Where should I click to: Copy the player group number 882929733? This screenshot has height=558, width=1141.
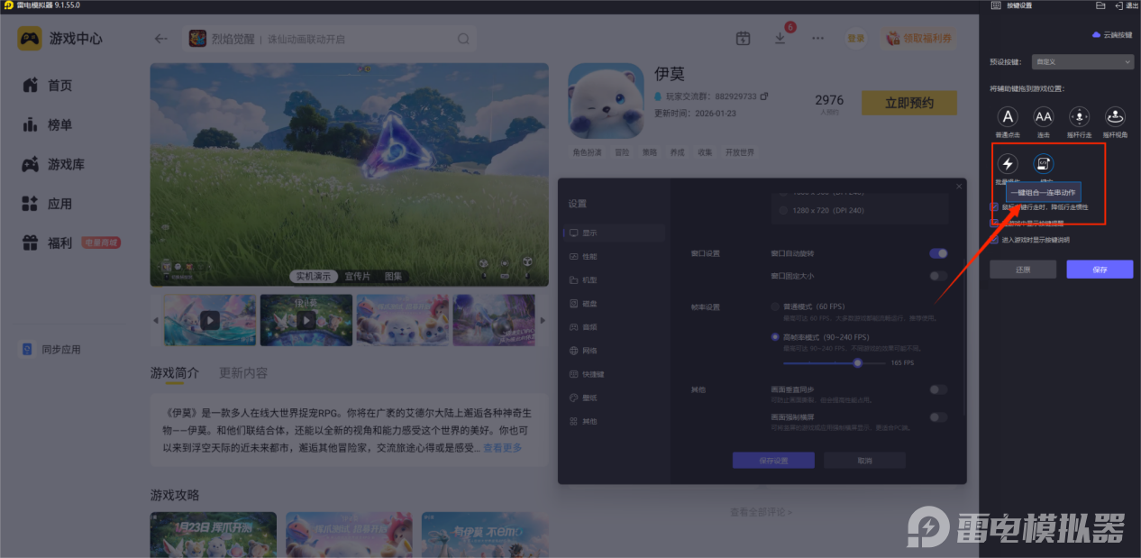(764, 96)
